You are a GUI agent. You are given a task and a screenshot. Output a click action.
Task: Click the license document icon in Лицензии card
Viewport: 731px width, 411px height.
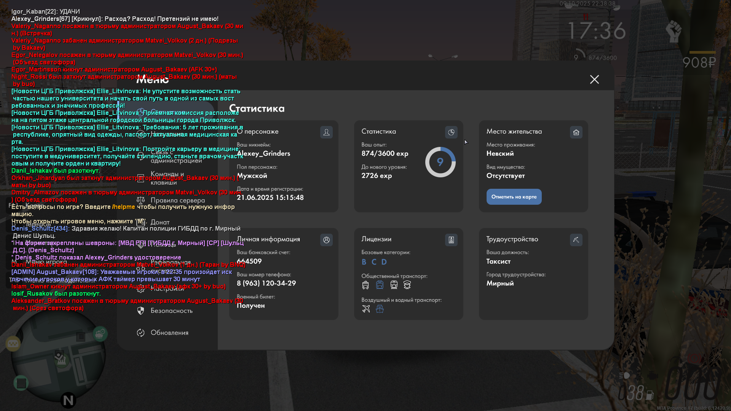tap(451, 240)
